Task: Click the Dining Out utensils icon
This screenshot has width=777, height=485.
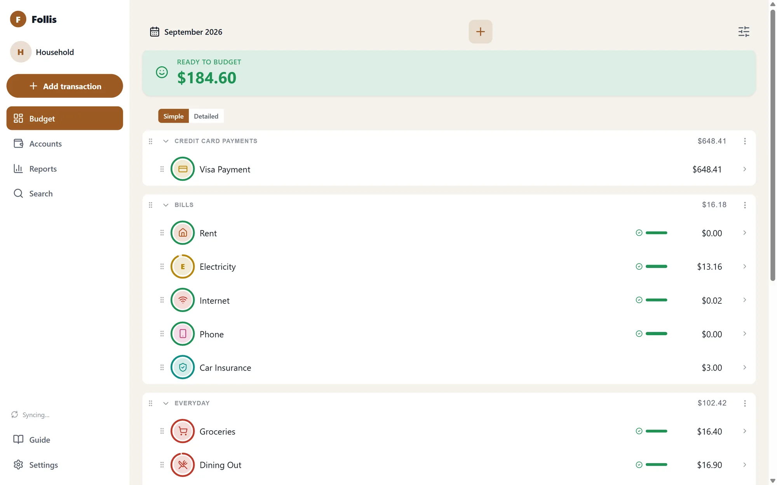Action: click(x=183, y=465)
